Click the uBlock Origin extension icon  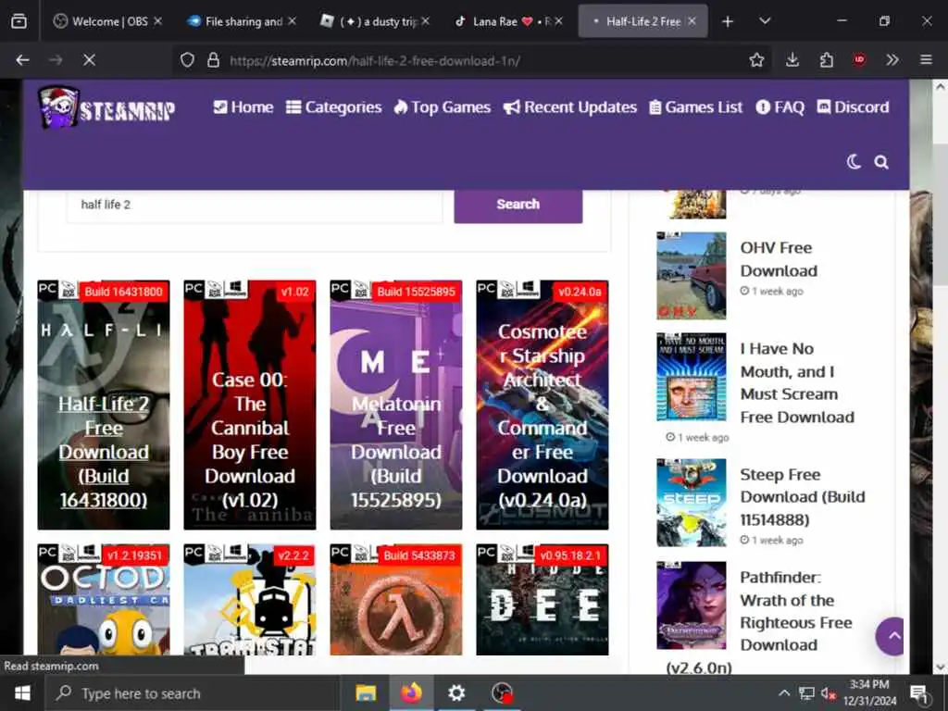859,59
